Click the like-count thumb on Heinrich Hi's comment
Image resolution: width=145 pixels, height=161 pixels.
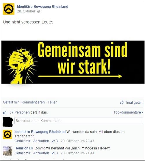tap(53, 153)
